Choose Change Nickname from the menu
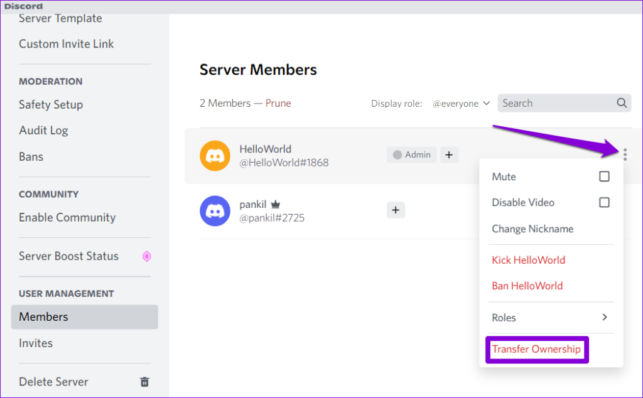This screenshot has height=398, width=643. (532, 229)
